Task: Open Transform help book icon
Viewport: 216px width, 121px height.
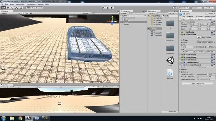Action: (212, 22)
